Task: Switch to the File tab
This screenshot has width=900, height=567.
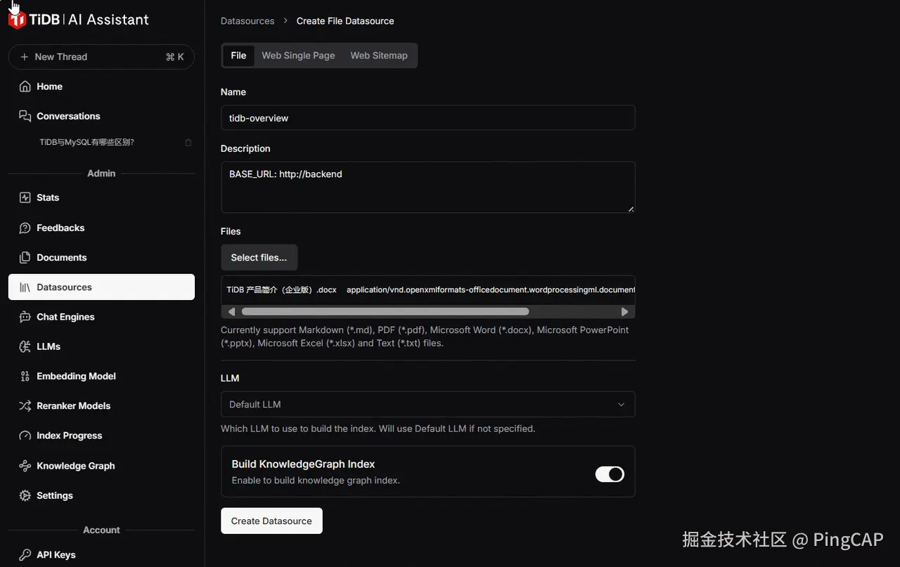Action: point(238,56)
